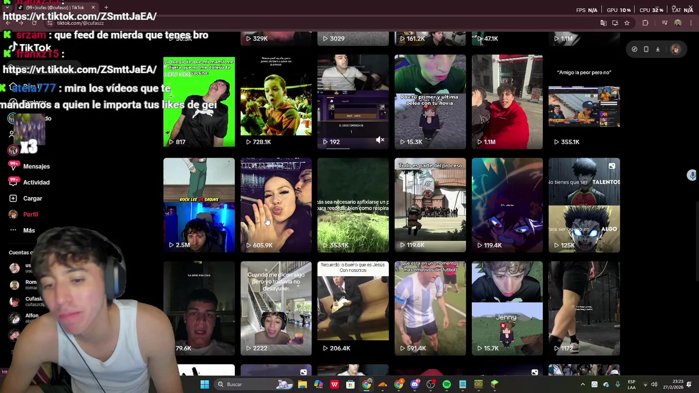Screen dimensions: 699x393
Task: Click the Cargar plus square icon
Action: click(13, 198)
